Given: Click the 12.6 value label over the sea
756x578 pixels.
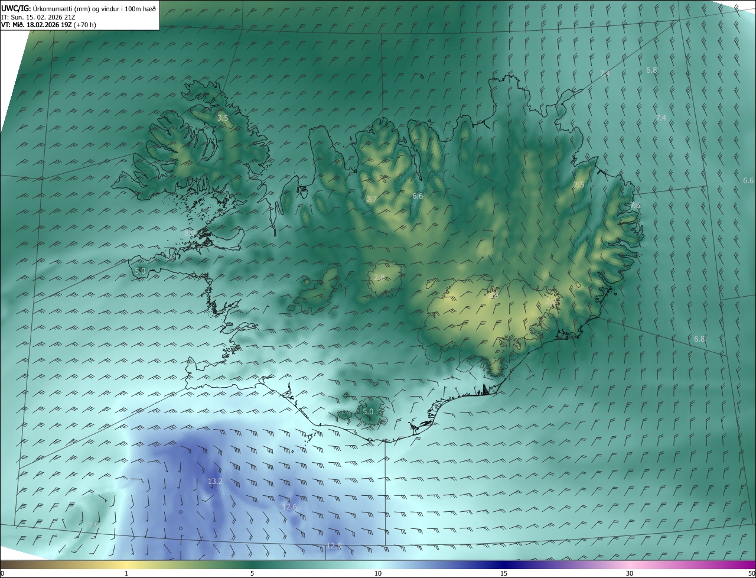Looking at the screenshot, I should click(290, 507).
